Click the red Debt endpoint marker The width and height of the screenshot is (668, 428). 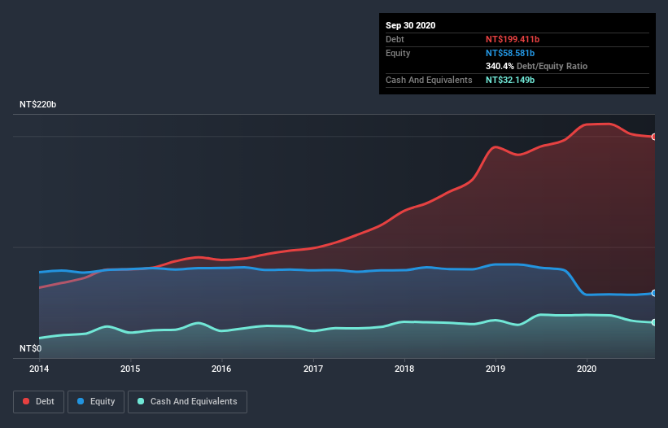click(x=654, y=137)
